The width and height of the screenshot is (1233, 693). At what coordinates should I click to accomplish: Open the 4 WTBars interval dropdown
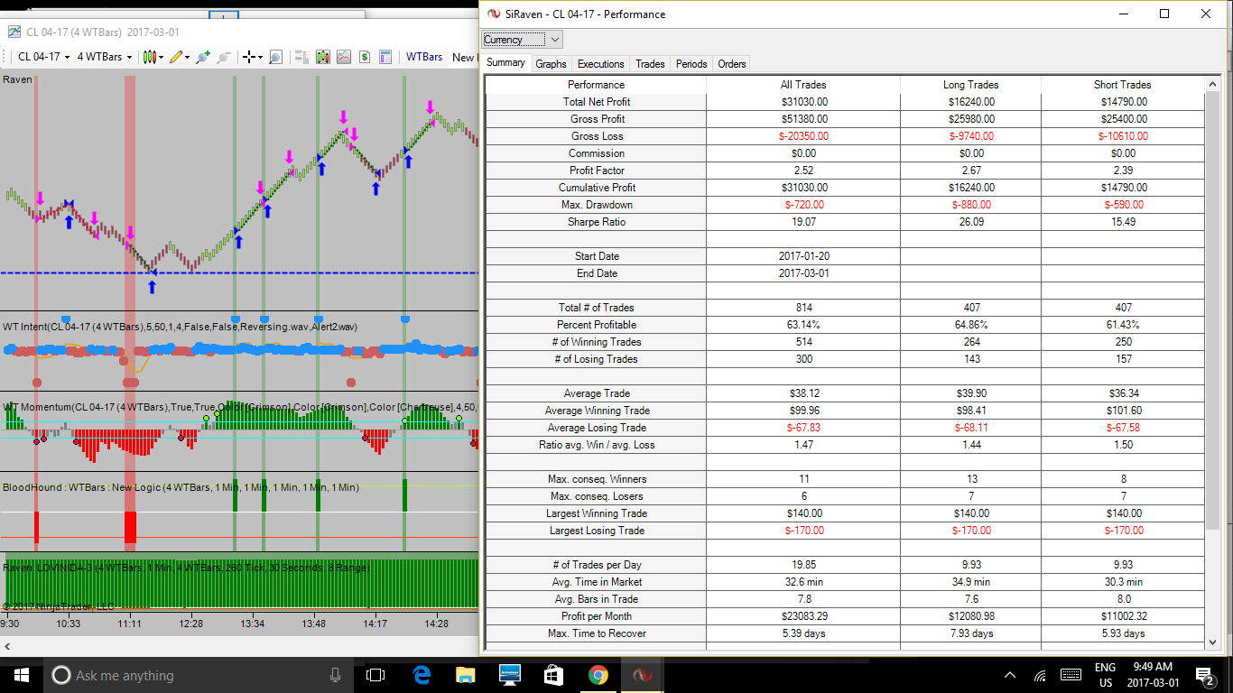coord(104,57)
